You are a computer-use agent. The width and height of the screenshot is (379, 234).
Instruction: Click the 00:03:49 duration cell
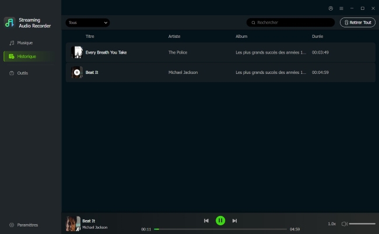(x=320, y=52)
